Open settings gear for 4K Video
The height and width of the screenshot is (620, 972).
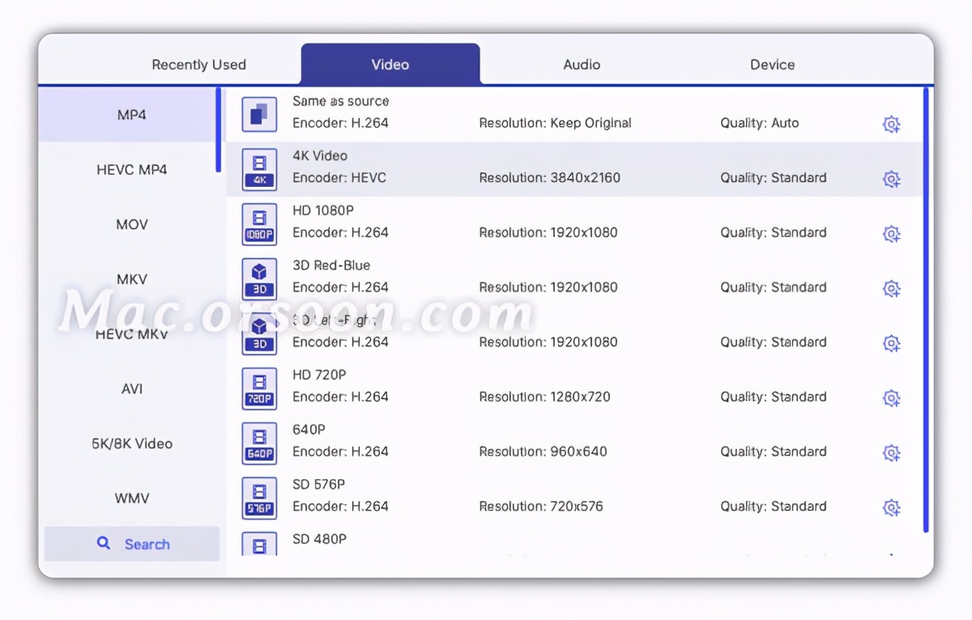[891, 179]
